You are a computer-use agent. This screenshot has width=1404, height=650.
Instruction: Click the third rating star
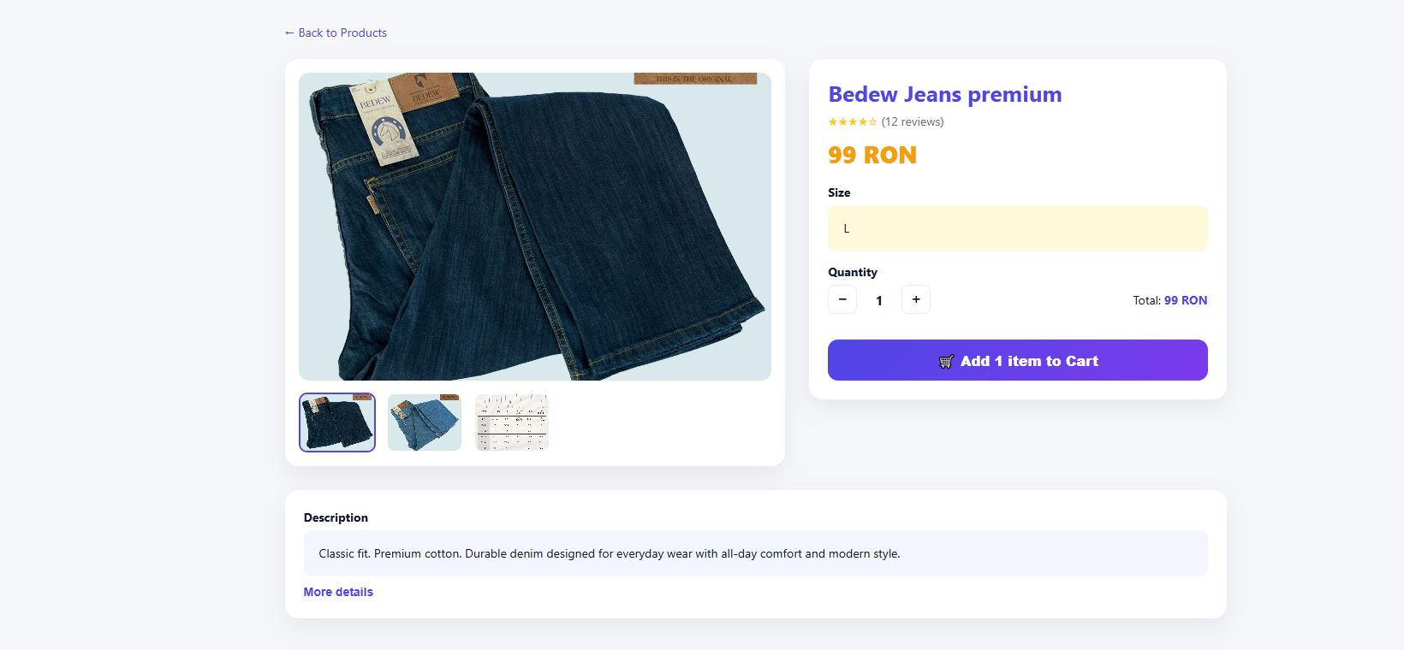pos(853,122)
